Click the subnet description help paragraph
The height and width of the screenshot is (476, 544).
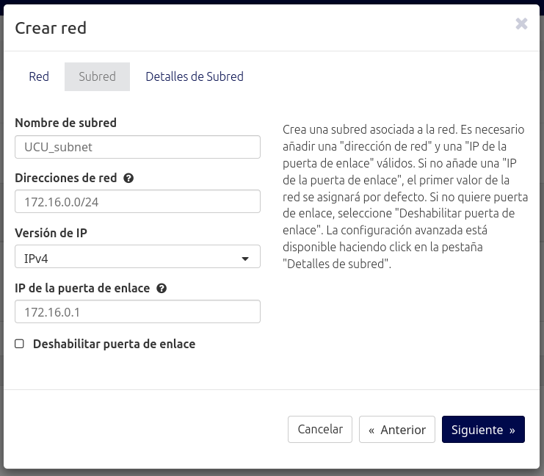coord(405,197)
